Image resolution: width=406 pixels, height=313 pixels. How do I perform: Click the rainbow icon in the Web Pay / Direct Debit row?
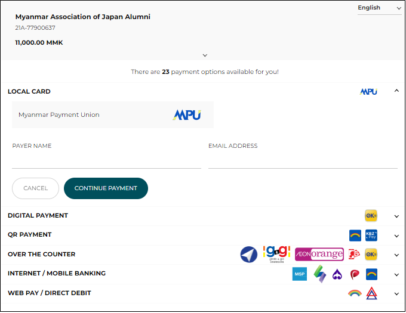point(355,293)
